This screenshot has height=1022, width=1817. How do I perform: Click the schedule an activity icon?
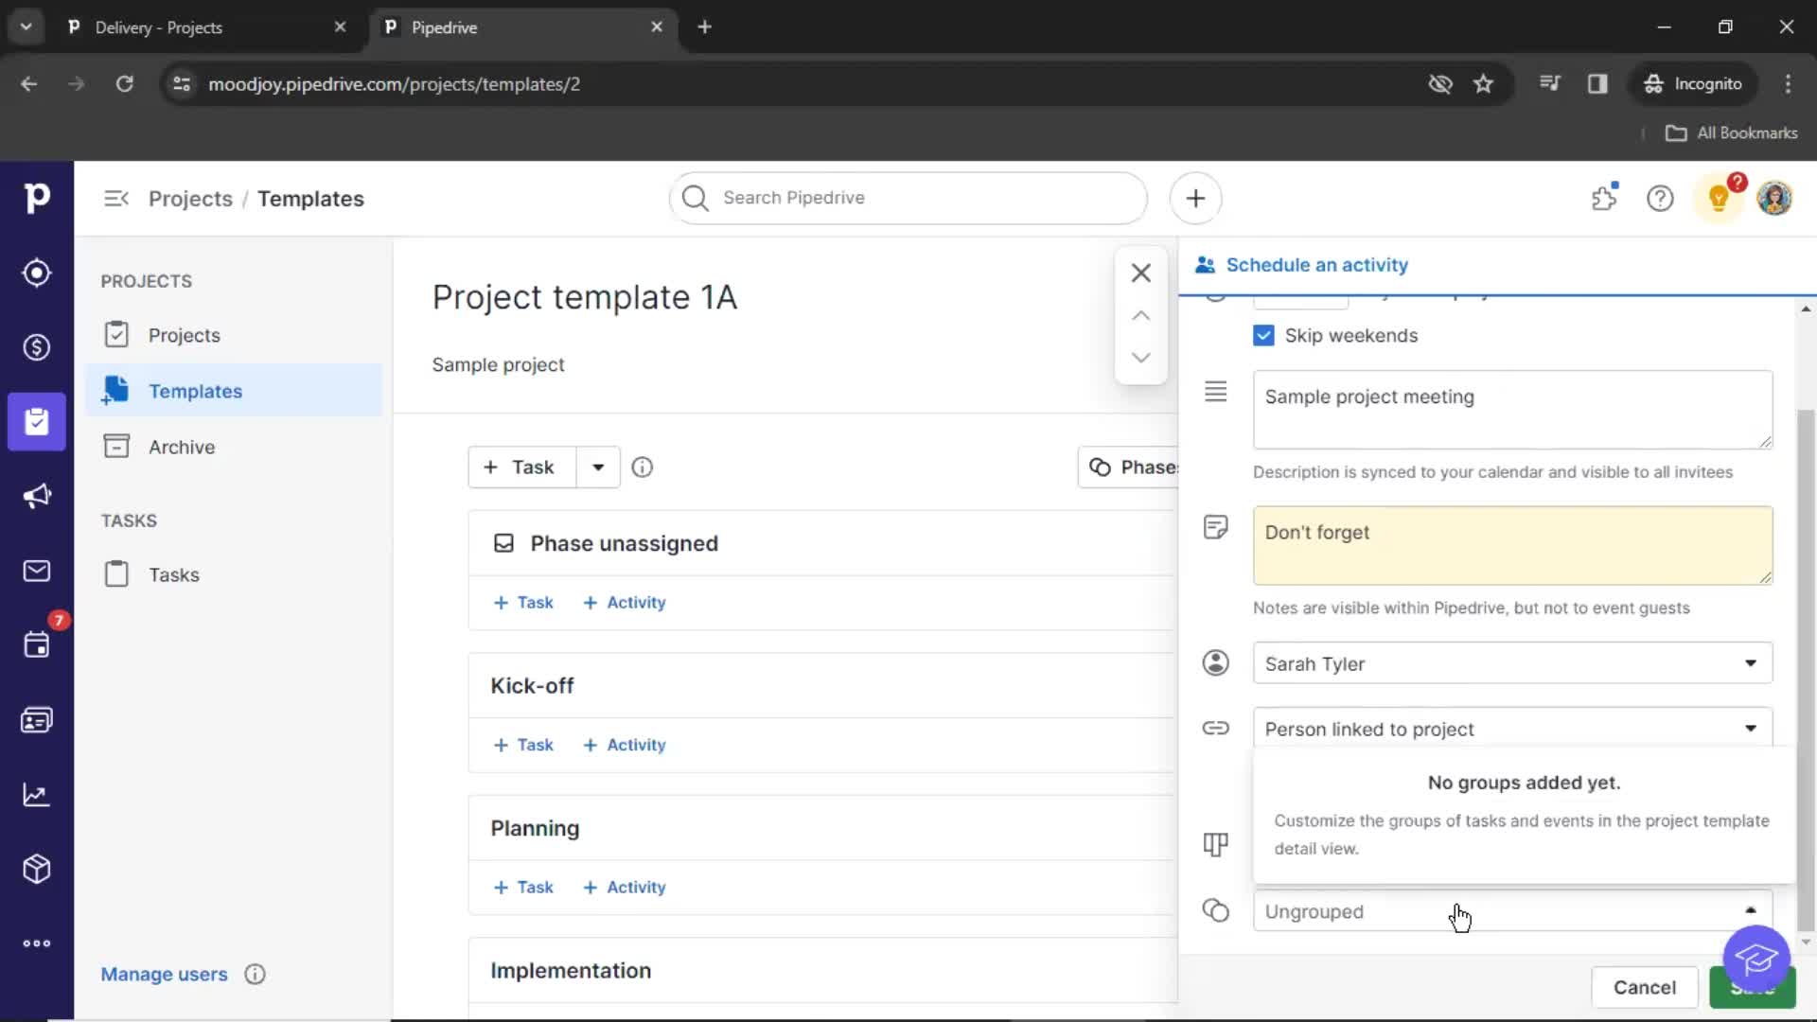(1205, 265)
